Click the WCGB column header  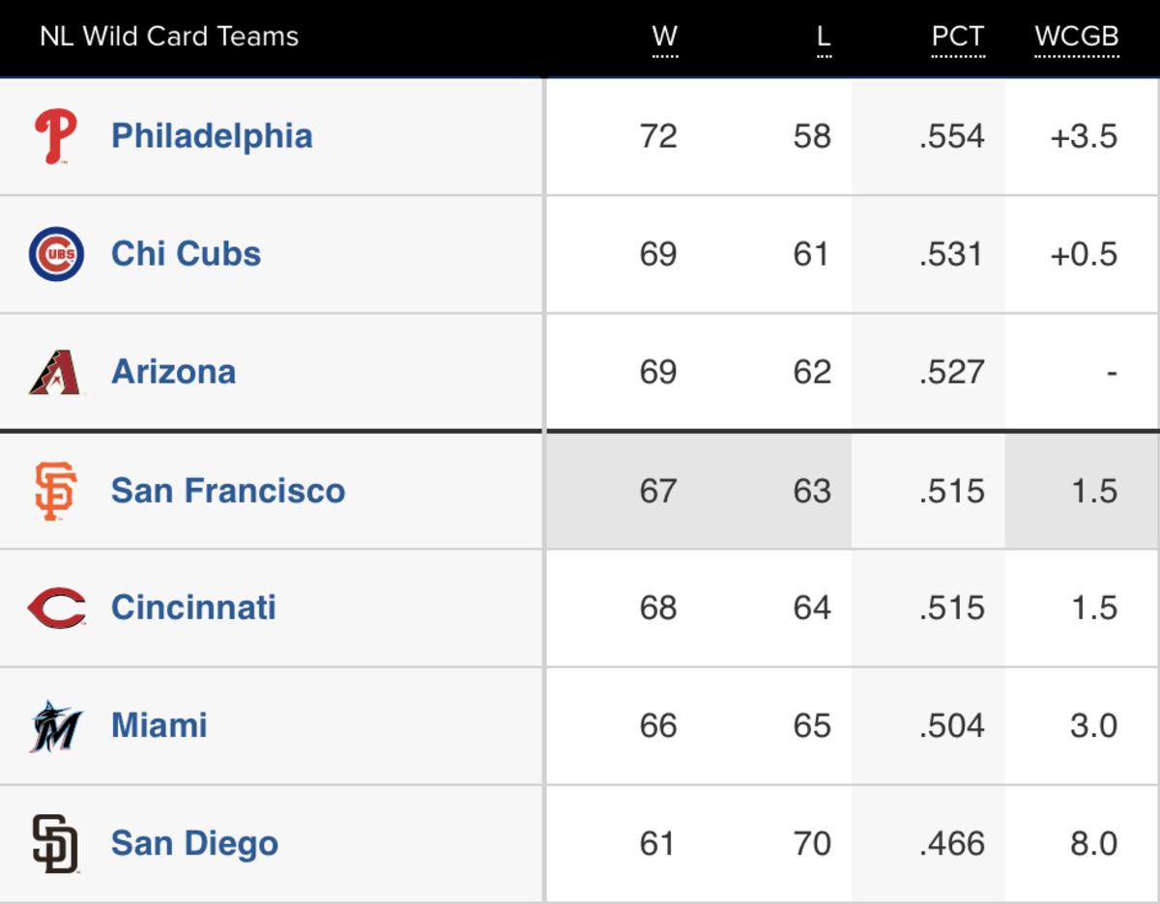[x=1076, y=38]
